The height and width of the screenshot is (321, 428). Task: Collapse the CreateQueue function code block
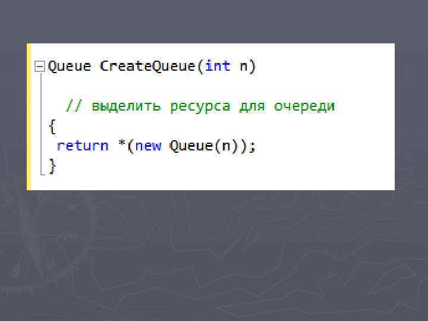pos(40,67)
